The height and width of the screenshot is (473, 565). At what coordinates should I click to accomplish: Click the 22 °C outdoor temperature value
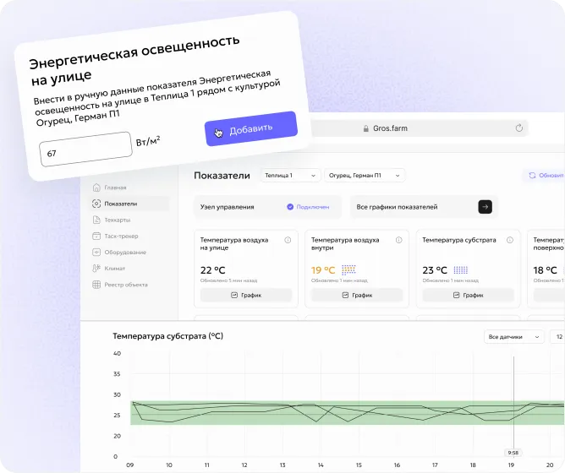point(212,270)
